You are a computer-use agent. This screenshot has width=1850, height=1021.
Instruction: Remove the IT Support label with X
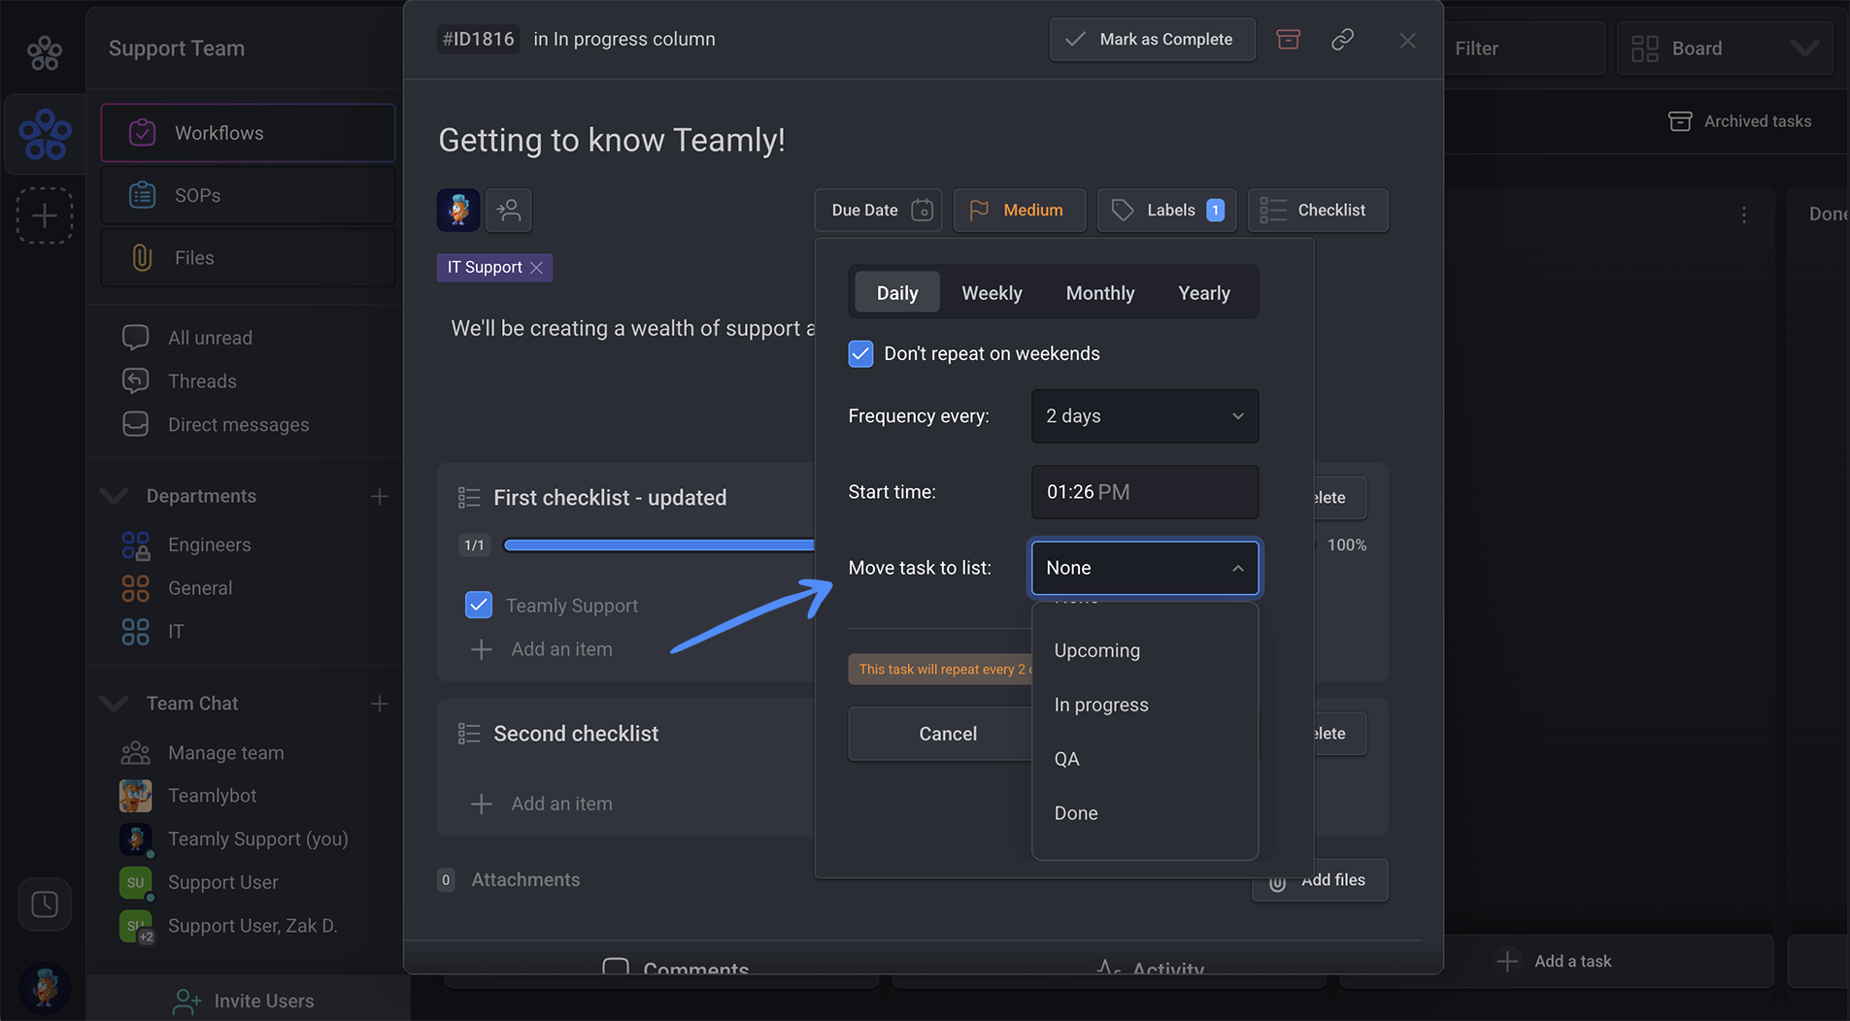click(536, 268)
